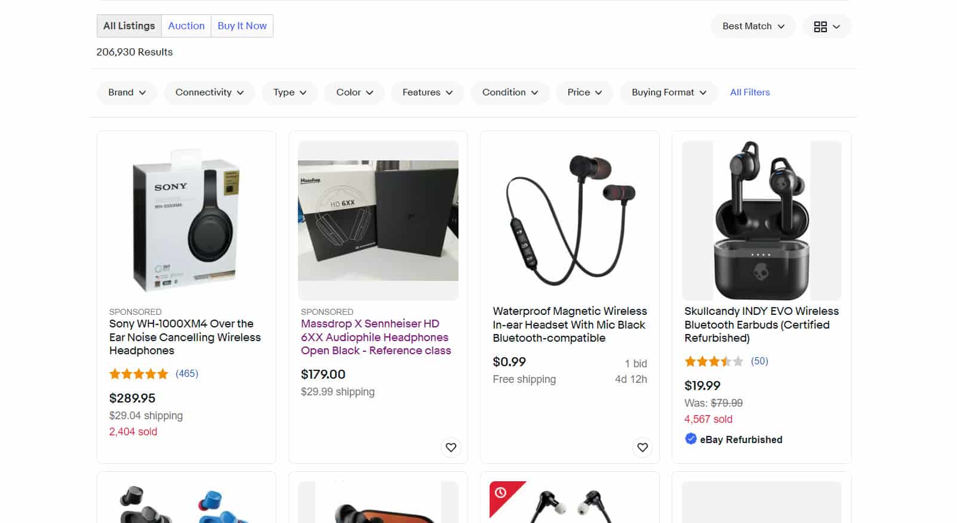Click the red clock deal badge
957x523 pixels.
coord(501,493)
